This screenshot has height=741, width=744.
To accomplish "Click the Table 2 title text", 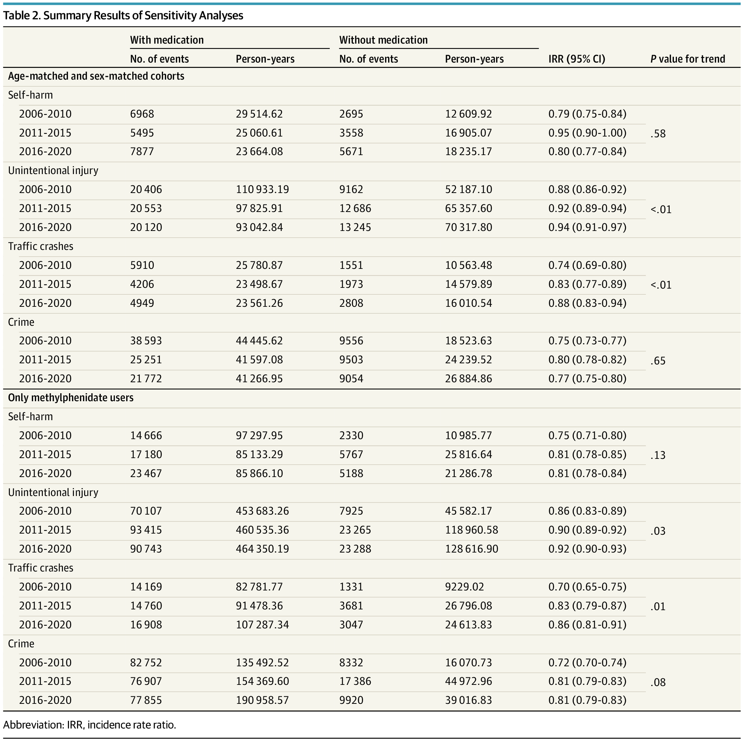I will click(123, 16).
